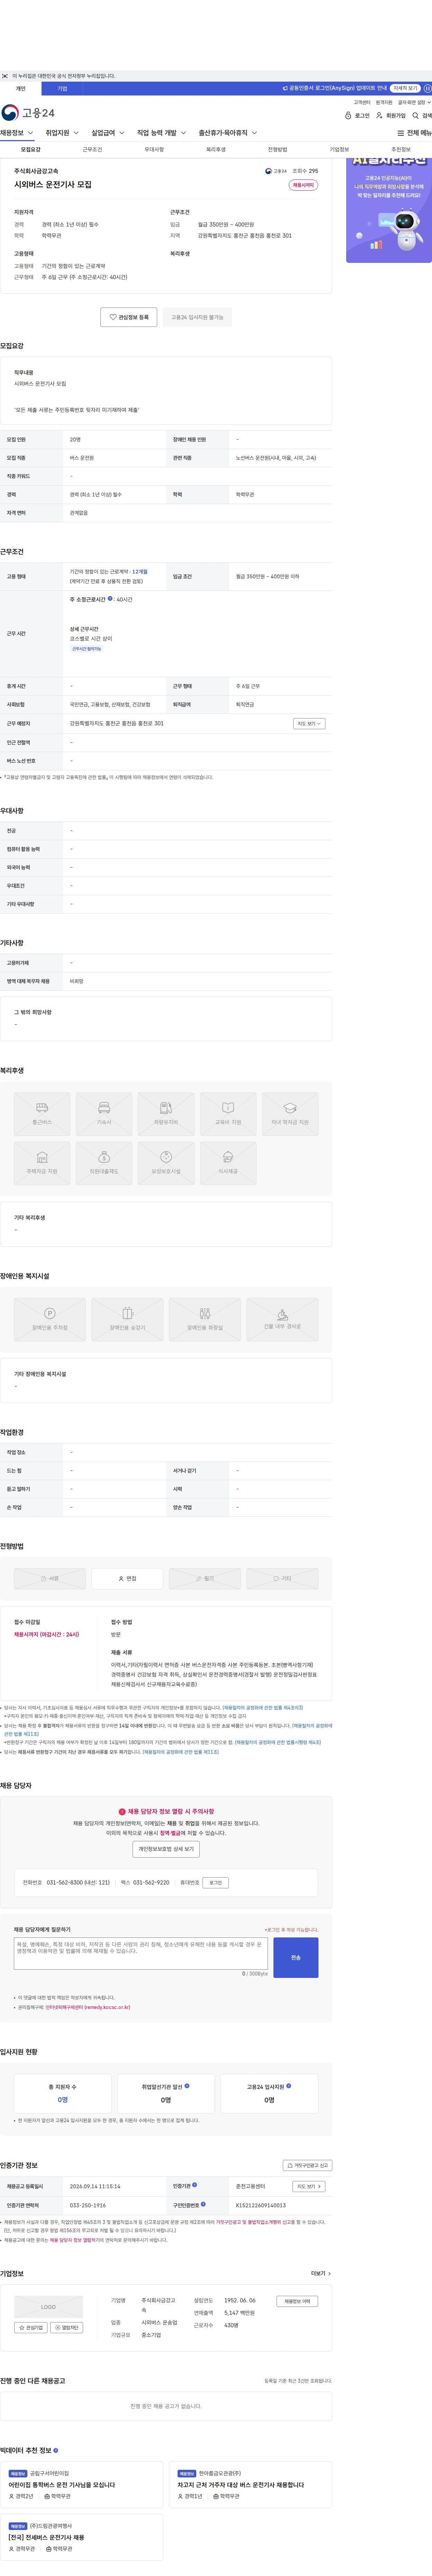
Task: Click the 더보기 link in 기업정보
Action: [x=321, y=2273]
